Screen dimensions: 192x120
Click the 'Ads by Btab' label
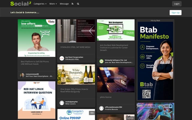coord(155,21)
